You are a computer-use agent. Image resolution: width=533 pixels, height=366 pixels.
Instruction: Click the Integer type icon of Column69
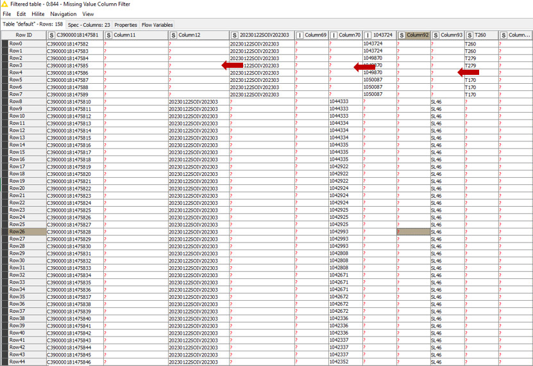click(x=300, y=35)
